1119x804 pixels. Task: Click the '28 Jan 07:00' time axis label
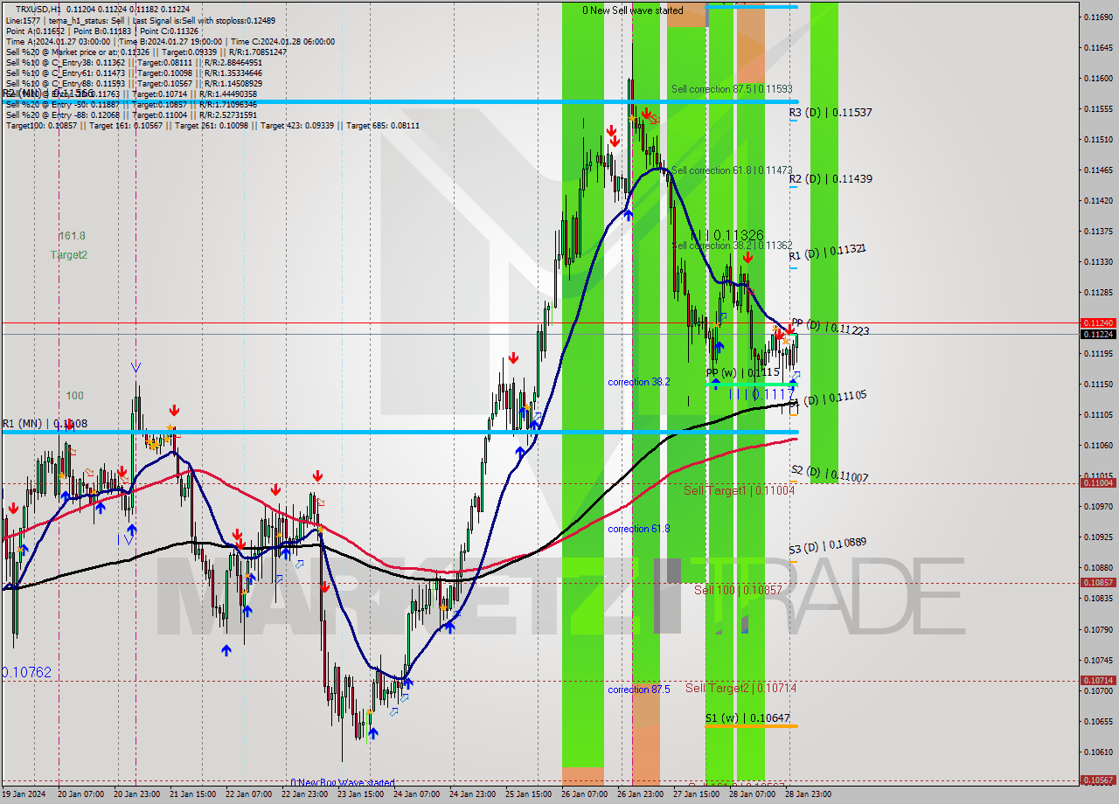(x=752, y=794)
